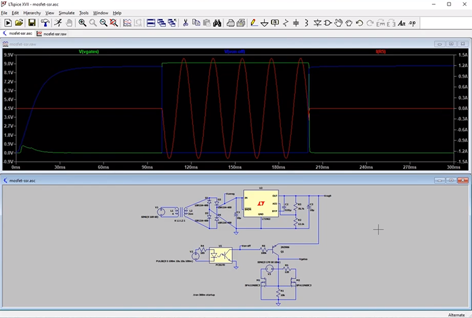
Task: Switch to the mosfet-ssr.asc tab
Action: coord(19,34)
